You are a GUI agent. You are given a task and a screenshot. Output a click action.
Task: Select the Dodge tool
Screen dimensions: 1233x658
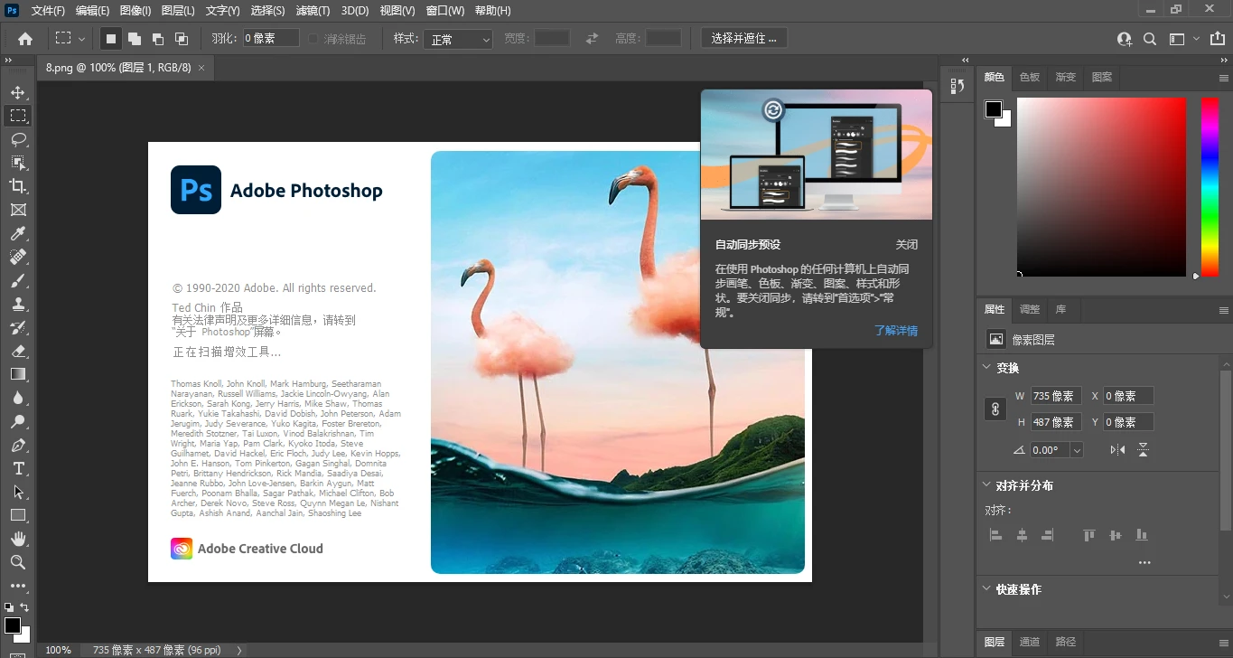click(18, 421)
